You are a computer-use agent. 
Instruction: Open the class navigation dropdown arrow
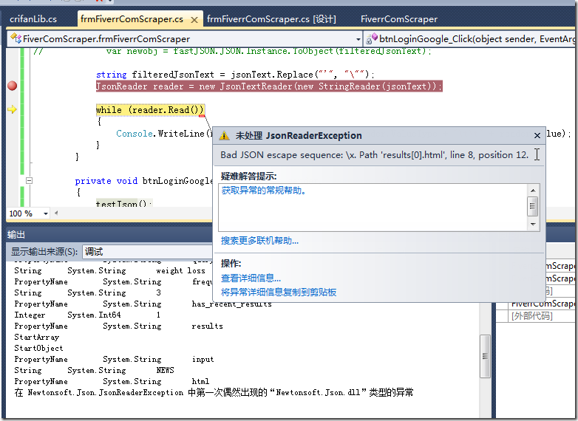point(358,38)
